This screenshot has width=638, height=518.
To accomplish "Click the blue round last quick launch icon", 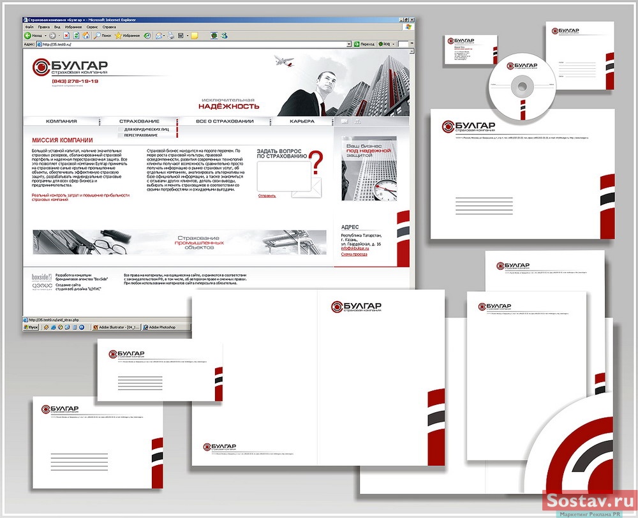I will (82, 327).
